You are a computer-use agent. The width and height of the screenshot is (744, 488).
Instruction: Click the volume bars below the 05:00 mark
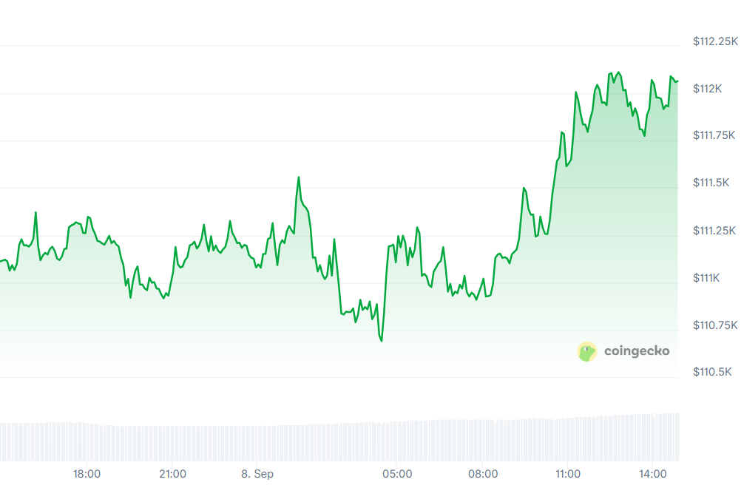pos(398,441)
